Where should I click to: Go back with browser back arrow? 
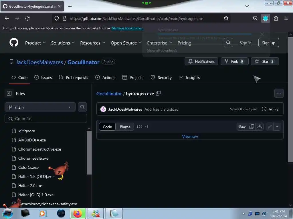7,19
